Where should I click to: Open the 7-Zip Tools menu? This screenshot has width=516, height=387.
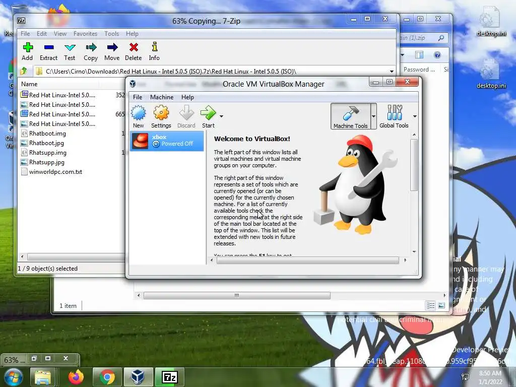pyautogui.click(x=111, y=34)
